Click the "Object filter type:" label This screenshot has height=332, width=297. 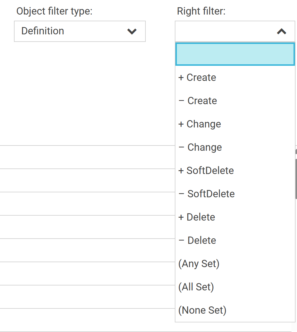54,11
